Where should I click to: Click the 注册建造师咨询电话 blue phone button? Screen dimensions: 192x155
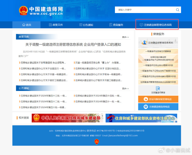[x=158, y=106]
